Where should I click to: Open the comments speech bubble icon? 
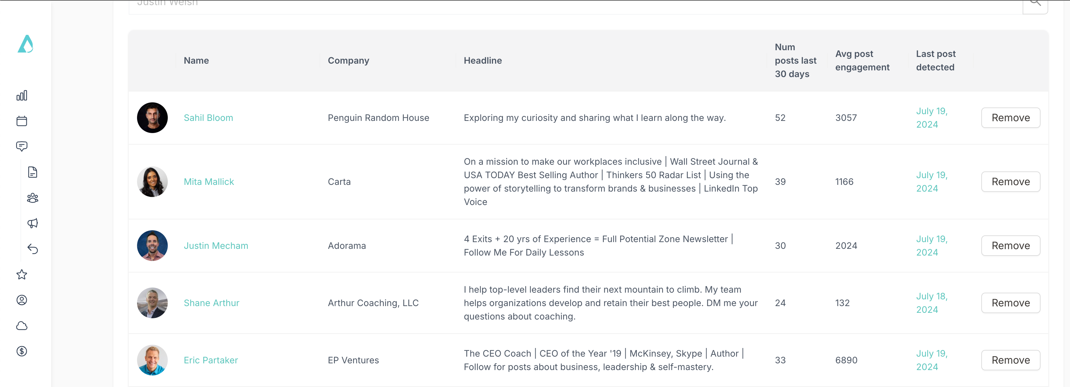[x=21, y=146]
